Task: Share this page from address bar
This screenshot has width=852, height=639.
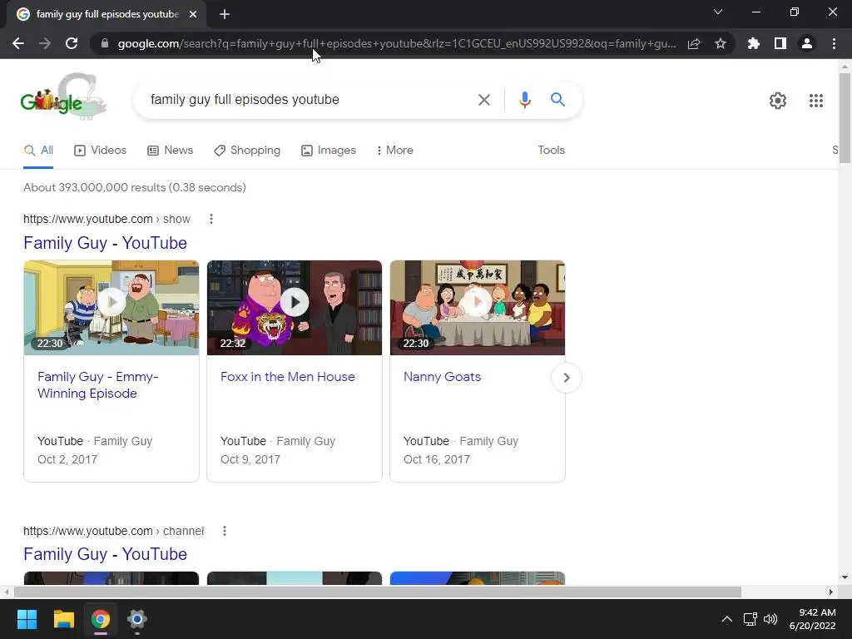Action: coord(694,43)
